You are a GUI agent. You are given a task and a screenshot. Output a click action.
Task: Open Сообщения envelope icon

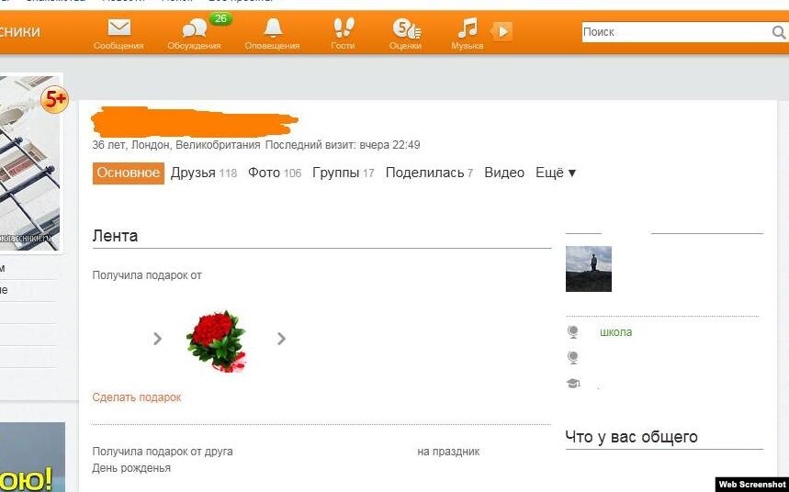[x=118, y=28]
